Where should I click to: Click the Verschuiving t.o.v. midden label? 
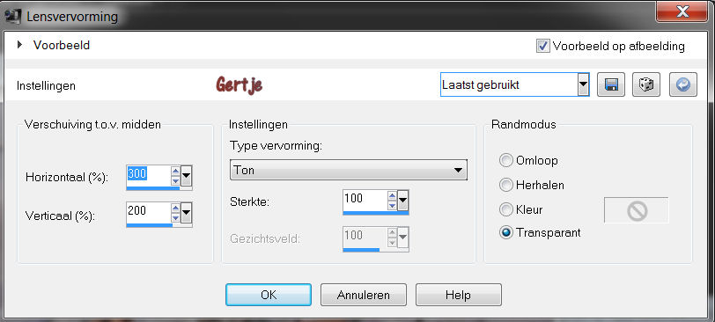tap(92, 124)
